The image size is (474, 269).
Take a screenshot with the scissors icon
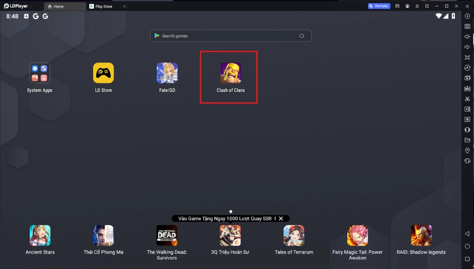468,99
